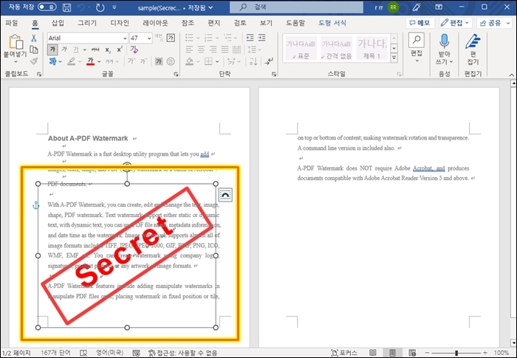The width and height of the screenshot is (517, 358).
Task: Open the 파일 File tab
Action: (12, 23)
